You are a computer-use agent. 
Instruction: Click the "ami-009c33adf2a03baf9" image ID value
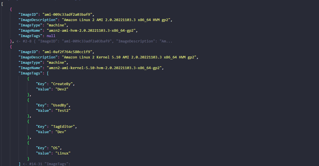tap(68, 15)
